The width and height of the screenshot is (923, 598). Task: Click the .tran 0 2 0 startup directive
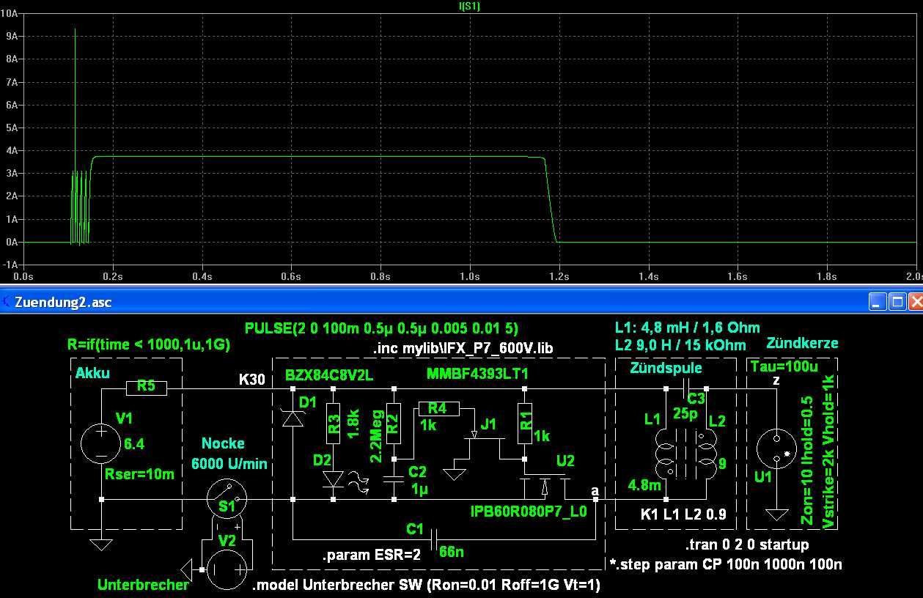tap(746, 545)
